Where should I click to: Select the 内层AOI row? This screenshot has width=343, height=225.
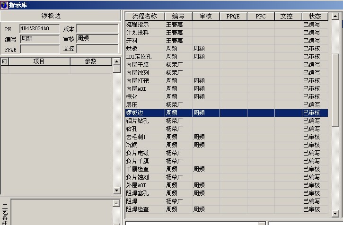click(227, 89)
